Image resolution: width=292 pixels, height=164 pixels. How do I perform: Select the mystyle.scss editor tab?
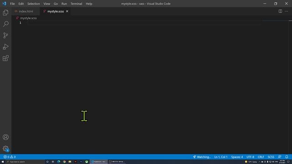point(56,11)
